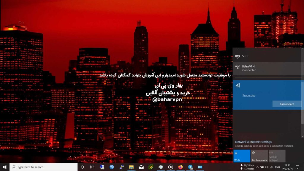The height and width of the screenshot is (171, 304).
Task: Click the Windows Start button
Action: pyautogui.click(x=5, y=167)
